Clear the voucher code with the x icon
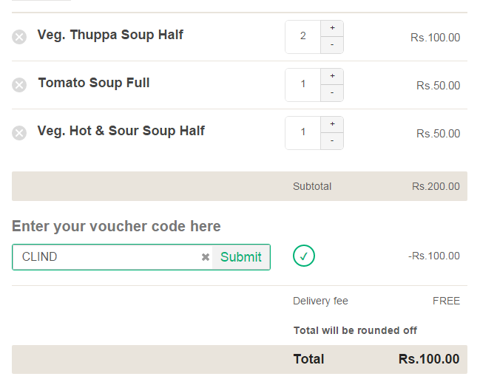This screenshot has height=382, width=480. tap(206, 257)
